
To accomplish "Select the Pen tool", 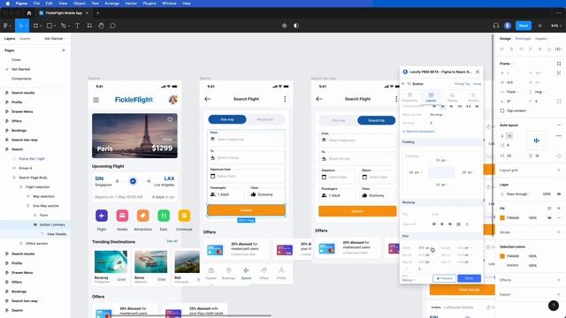I will pyautogui.click(x=64, y=26).
